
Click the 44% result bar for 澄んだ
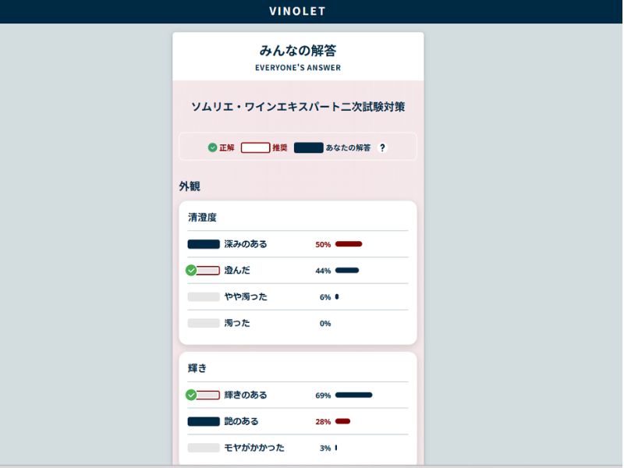(x=347, y=270)
